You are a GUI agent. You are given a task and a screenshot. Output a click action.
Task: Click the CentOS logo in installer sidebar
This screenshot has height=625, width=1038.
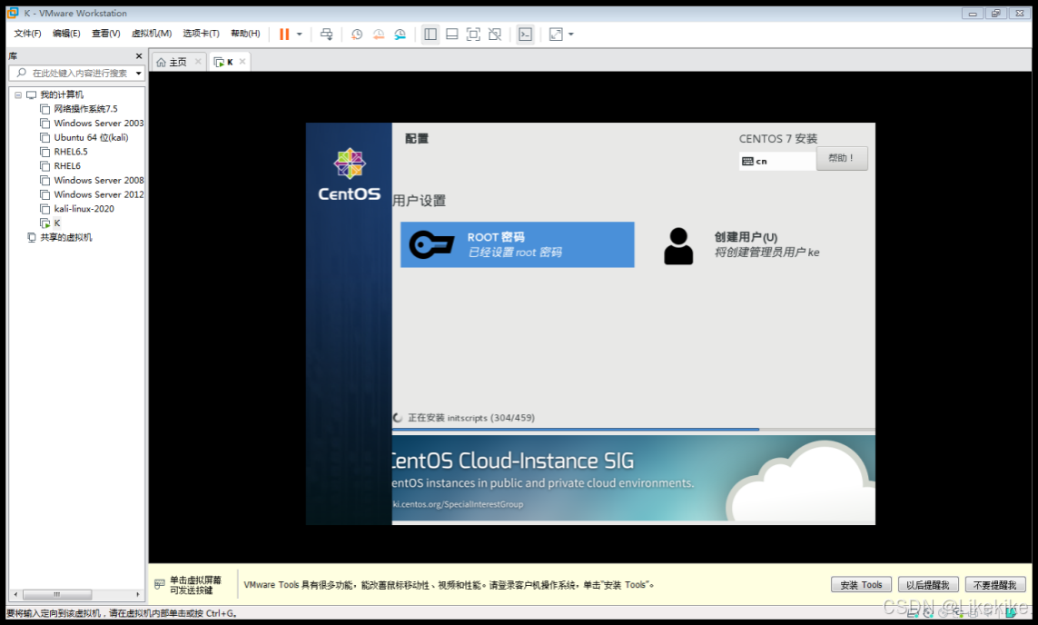pos(350,174)
